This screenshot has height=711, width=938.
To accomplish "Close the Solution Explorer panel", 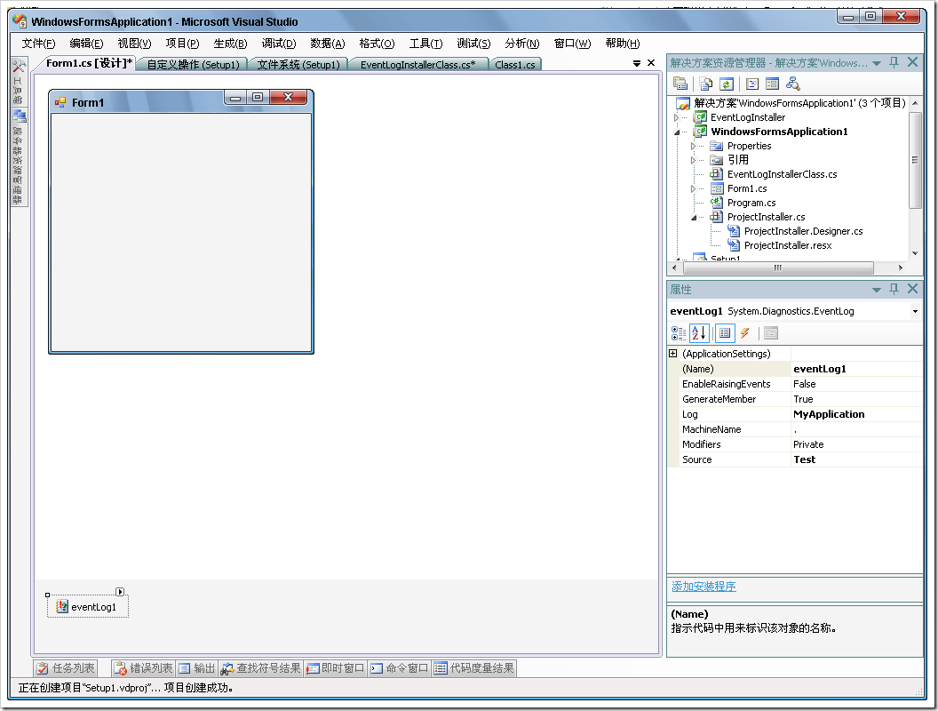I will click(912, 62).
